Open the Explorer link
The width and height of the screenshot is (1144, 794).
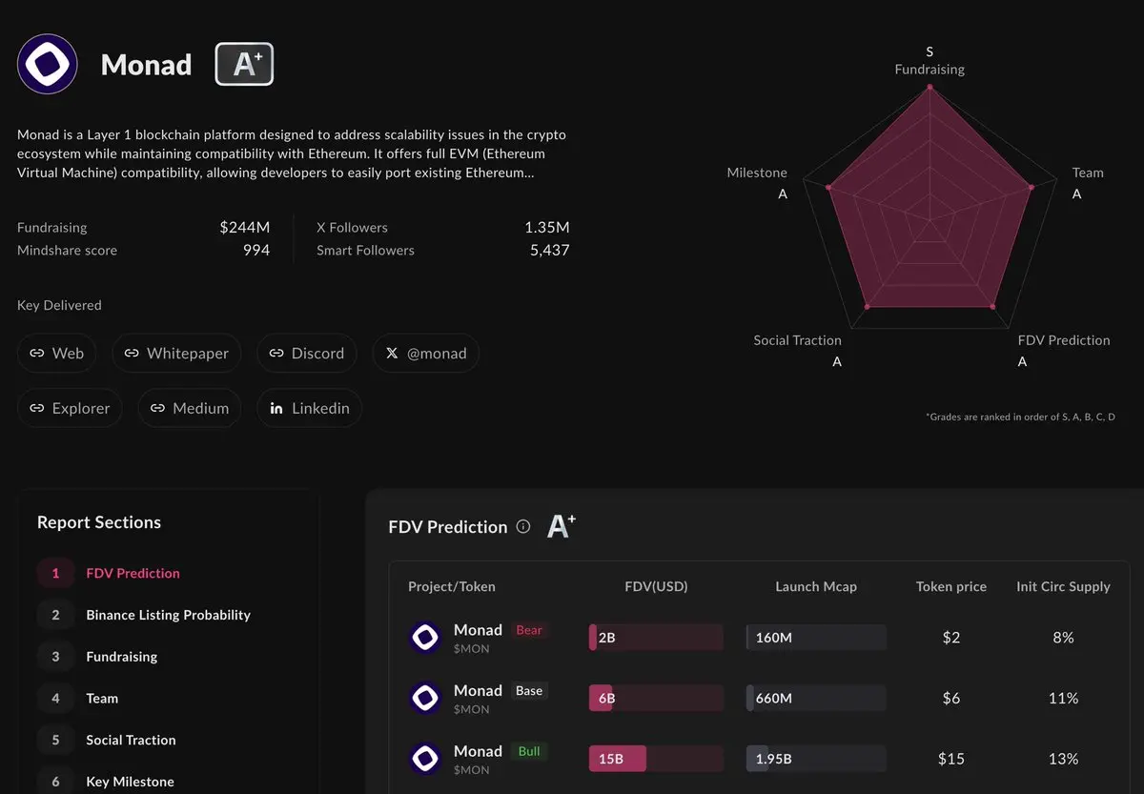click(x=70, y=408)
